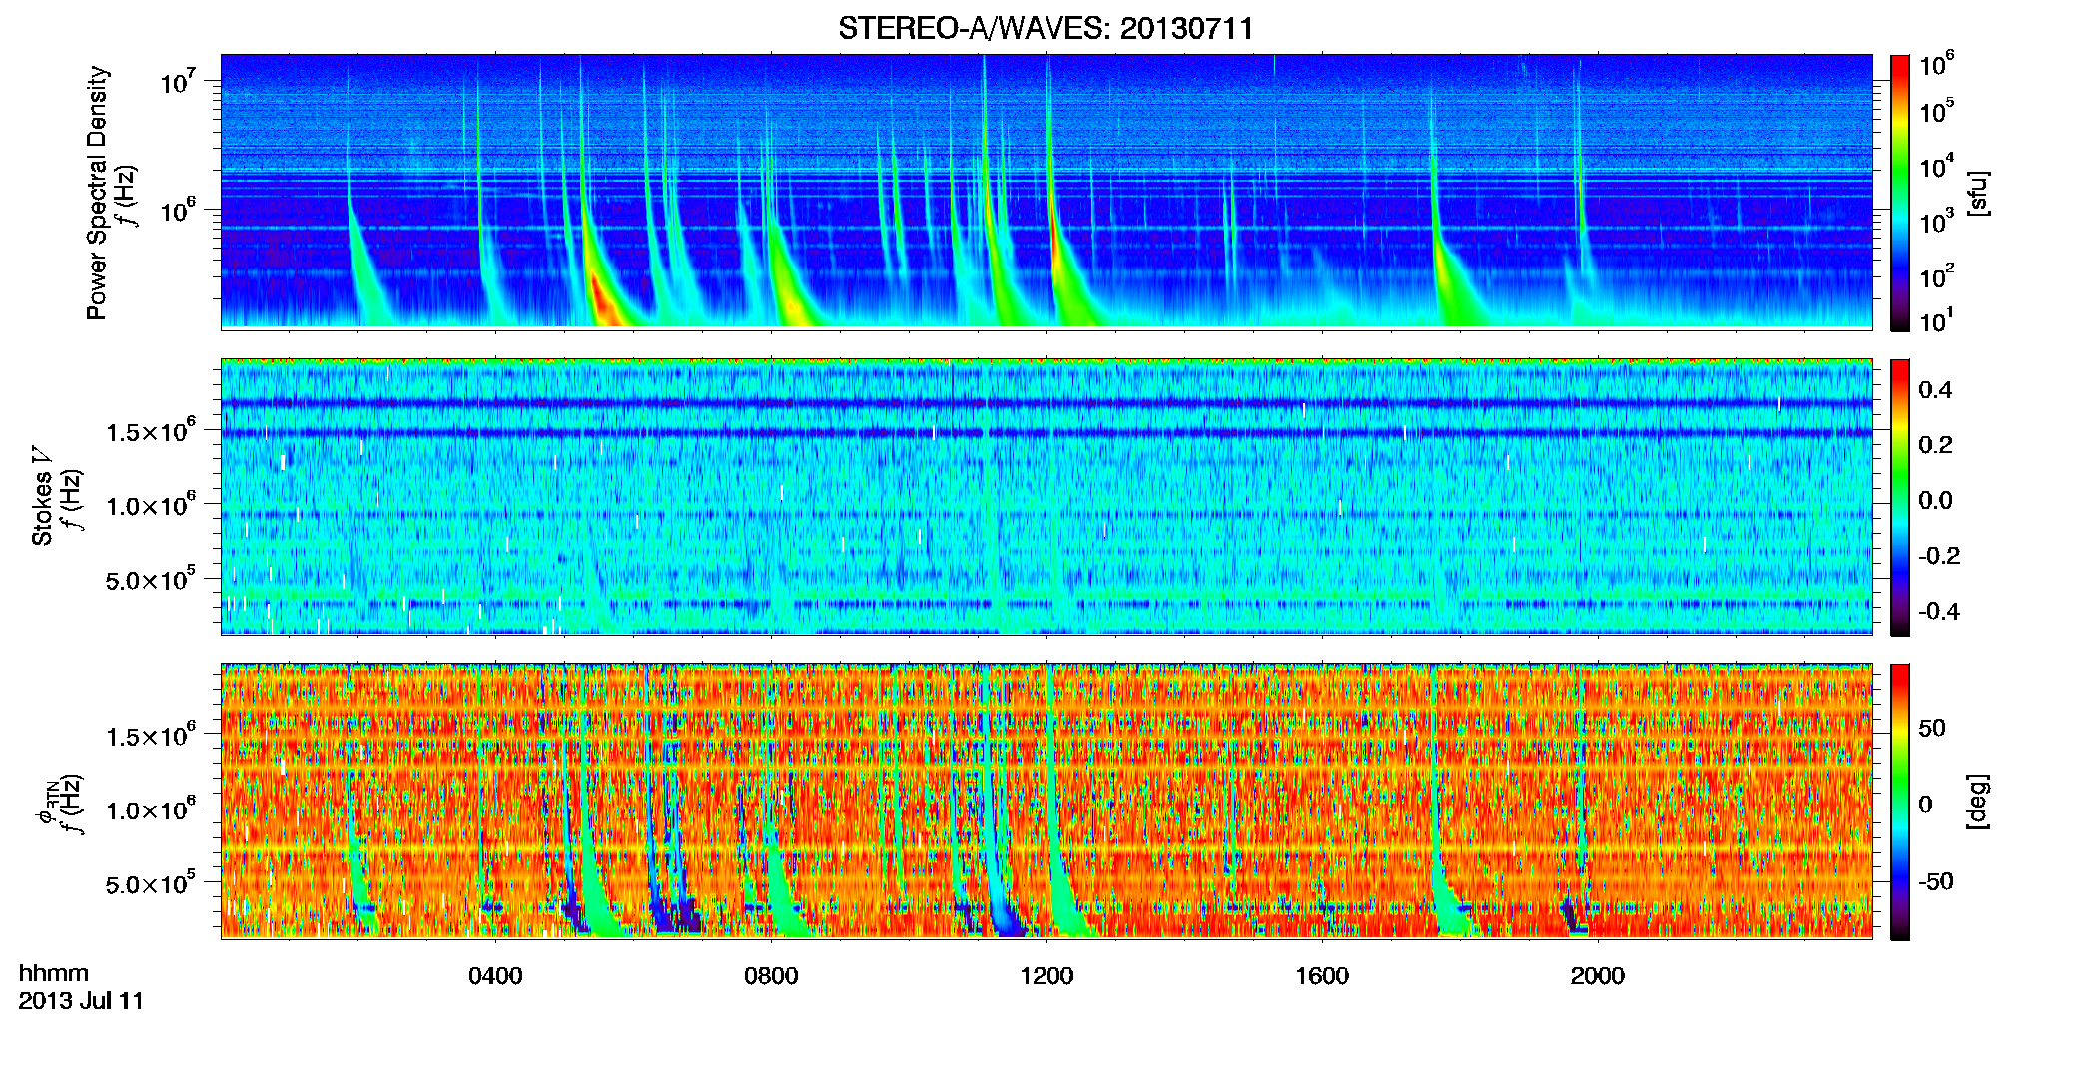
Task: Click the phi RTN direction spectrogram panel
Action: (x=1046, y=802)
